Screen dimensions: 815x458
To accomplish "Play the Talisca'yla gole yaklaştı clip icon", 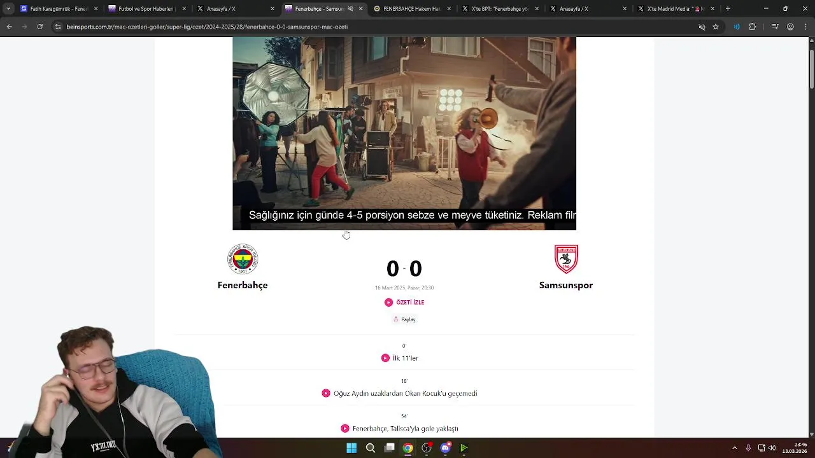I will click(345, 429).
